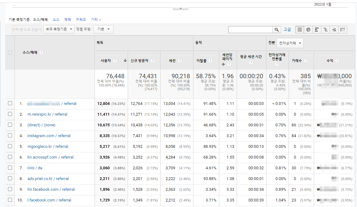Switch to the data table view icon
This screenshot has width=357, height=207.
point(300,30)
